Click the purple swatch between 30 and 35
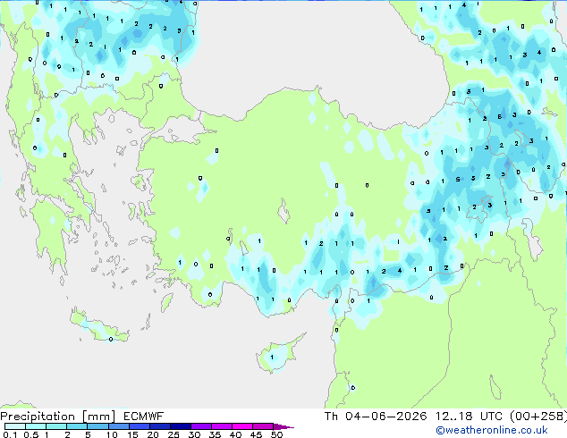Viewport: 567px width, 438px height. (200, 426)
